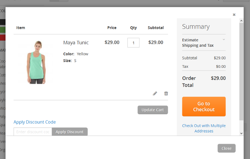Select the green color swatch behind modal
This screenshot has height=159, width=250.
3,30
